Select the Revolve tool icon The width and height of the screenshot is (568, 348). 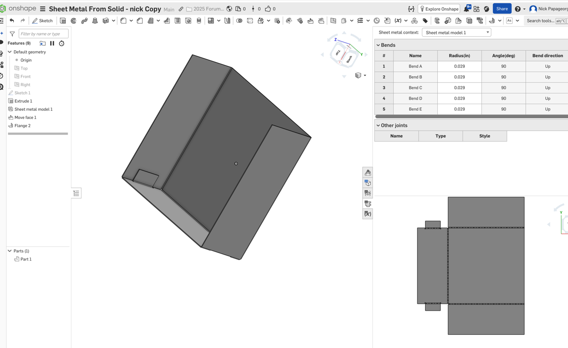(74, 21)
